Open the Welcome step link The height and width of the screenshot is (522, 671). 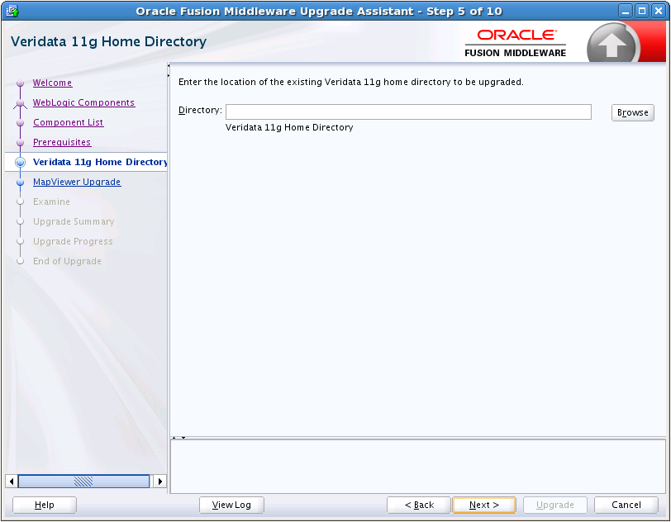[x=53, y=83]
